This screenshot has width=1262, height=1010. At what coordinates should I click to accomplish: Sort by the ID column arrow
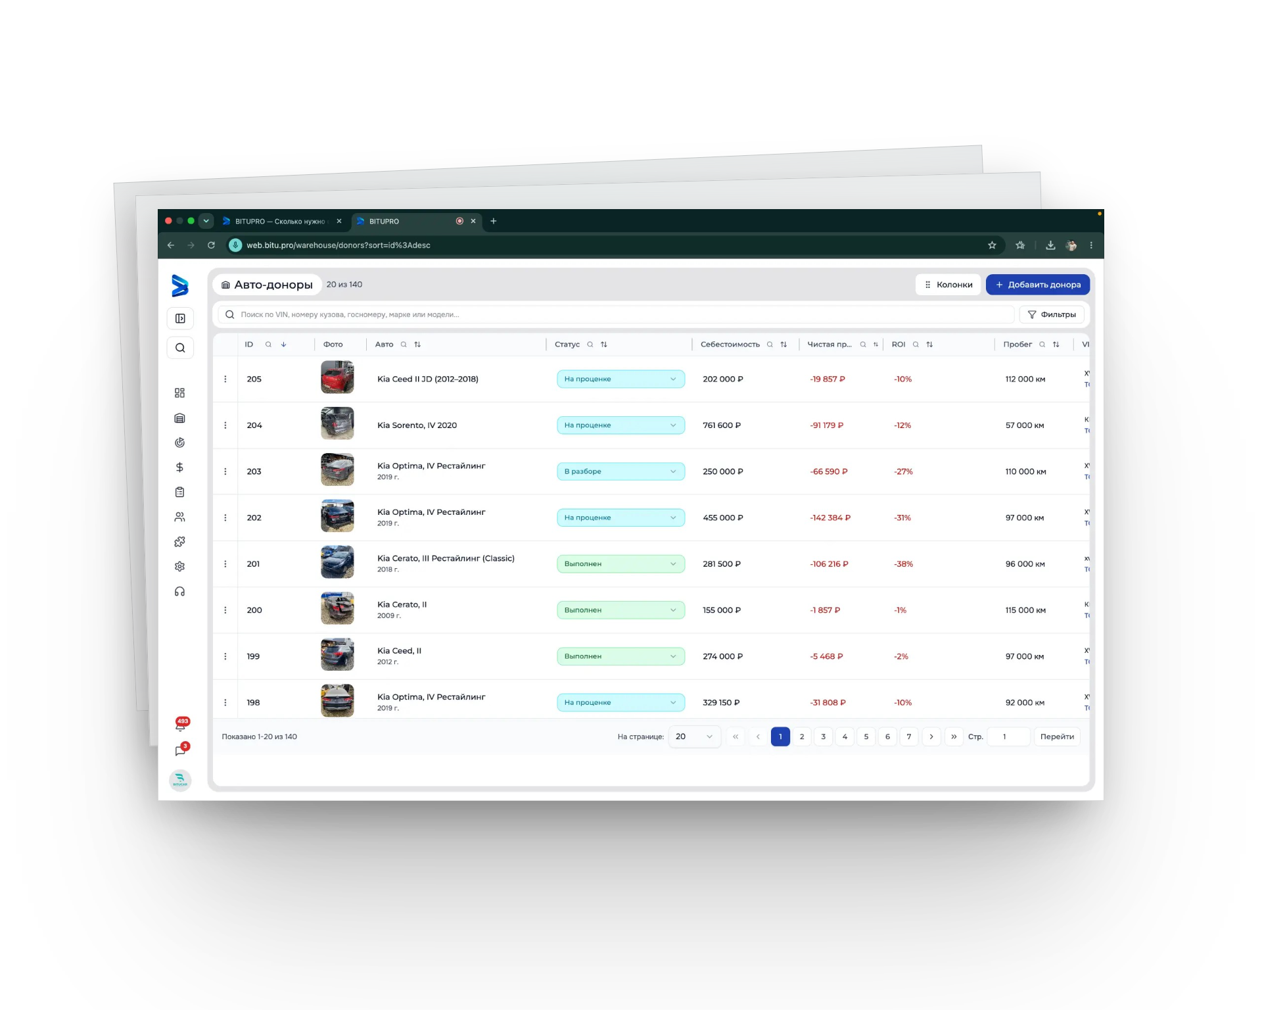(x=283, y=345)
